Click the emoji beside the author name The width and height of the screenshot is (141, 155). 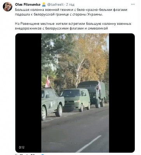[44, 5]
